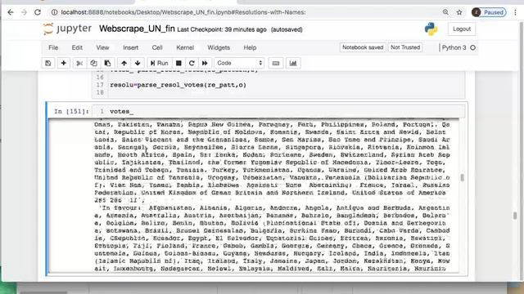Save the notebook with the floppy icon
The height and width of the screenshot is (294, 524).
tap(48, 63)
